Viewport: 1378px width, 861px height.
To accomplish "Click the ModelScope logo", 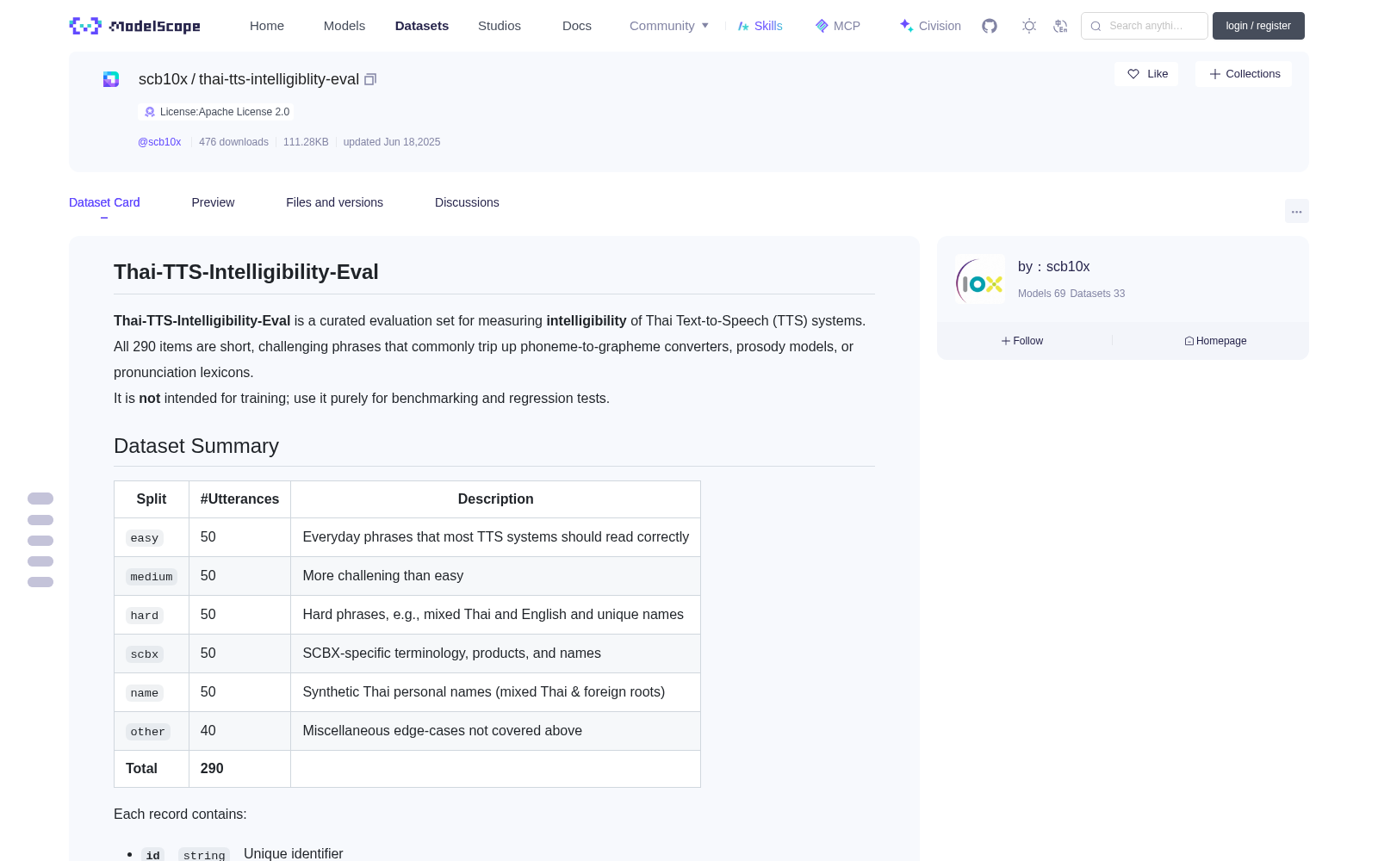I will [135, 26].
